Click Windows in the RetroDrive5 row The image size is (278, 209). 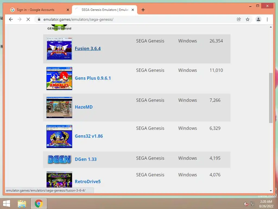188,175
